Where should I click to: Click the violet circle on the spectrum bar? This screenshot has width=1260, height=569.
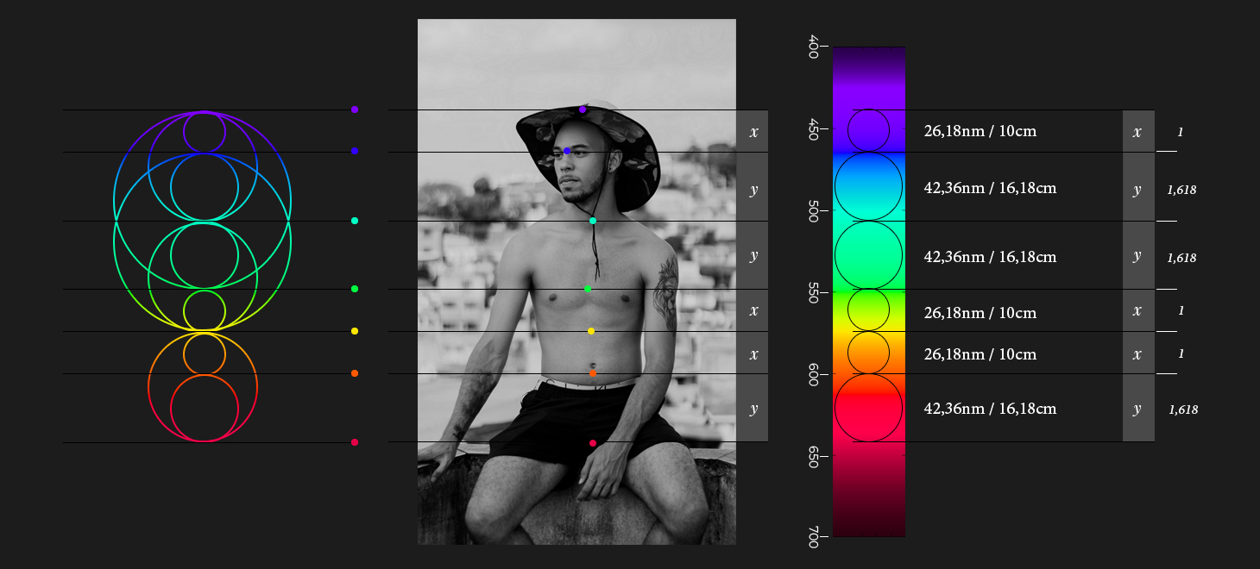click(869, 130)
